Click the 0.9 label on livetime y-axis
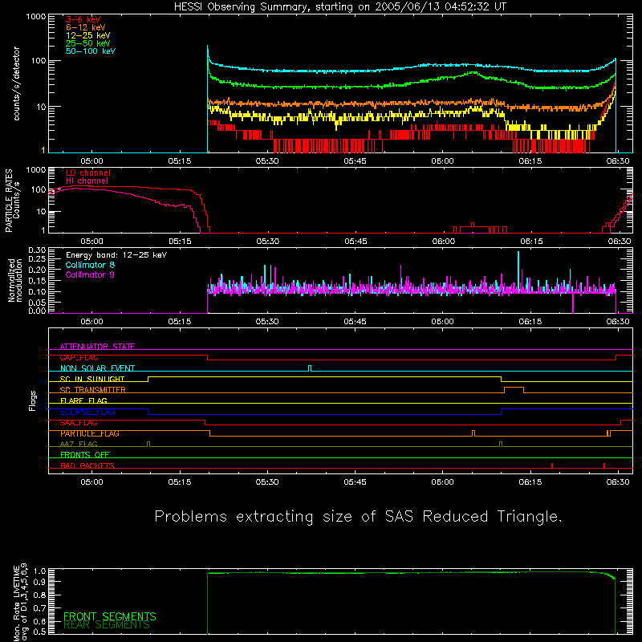The width and height of the screenshot is (642, 642). pos(39,582)
